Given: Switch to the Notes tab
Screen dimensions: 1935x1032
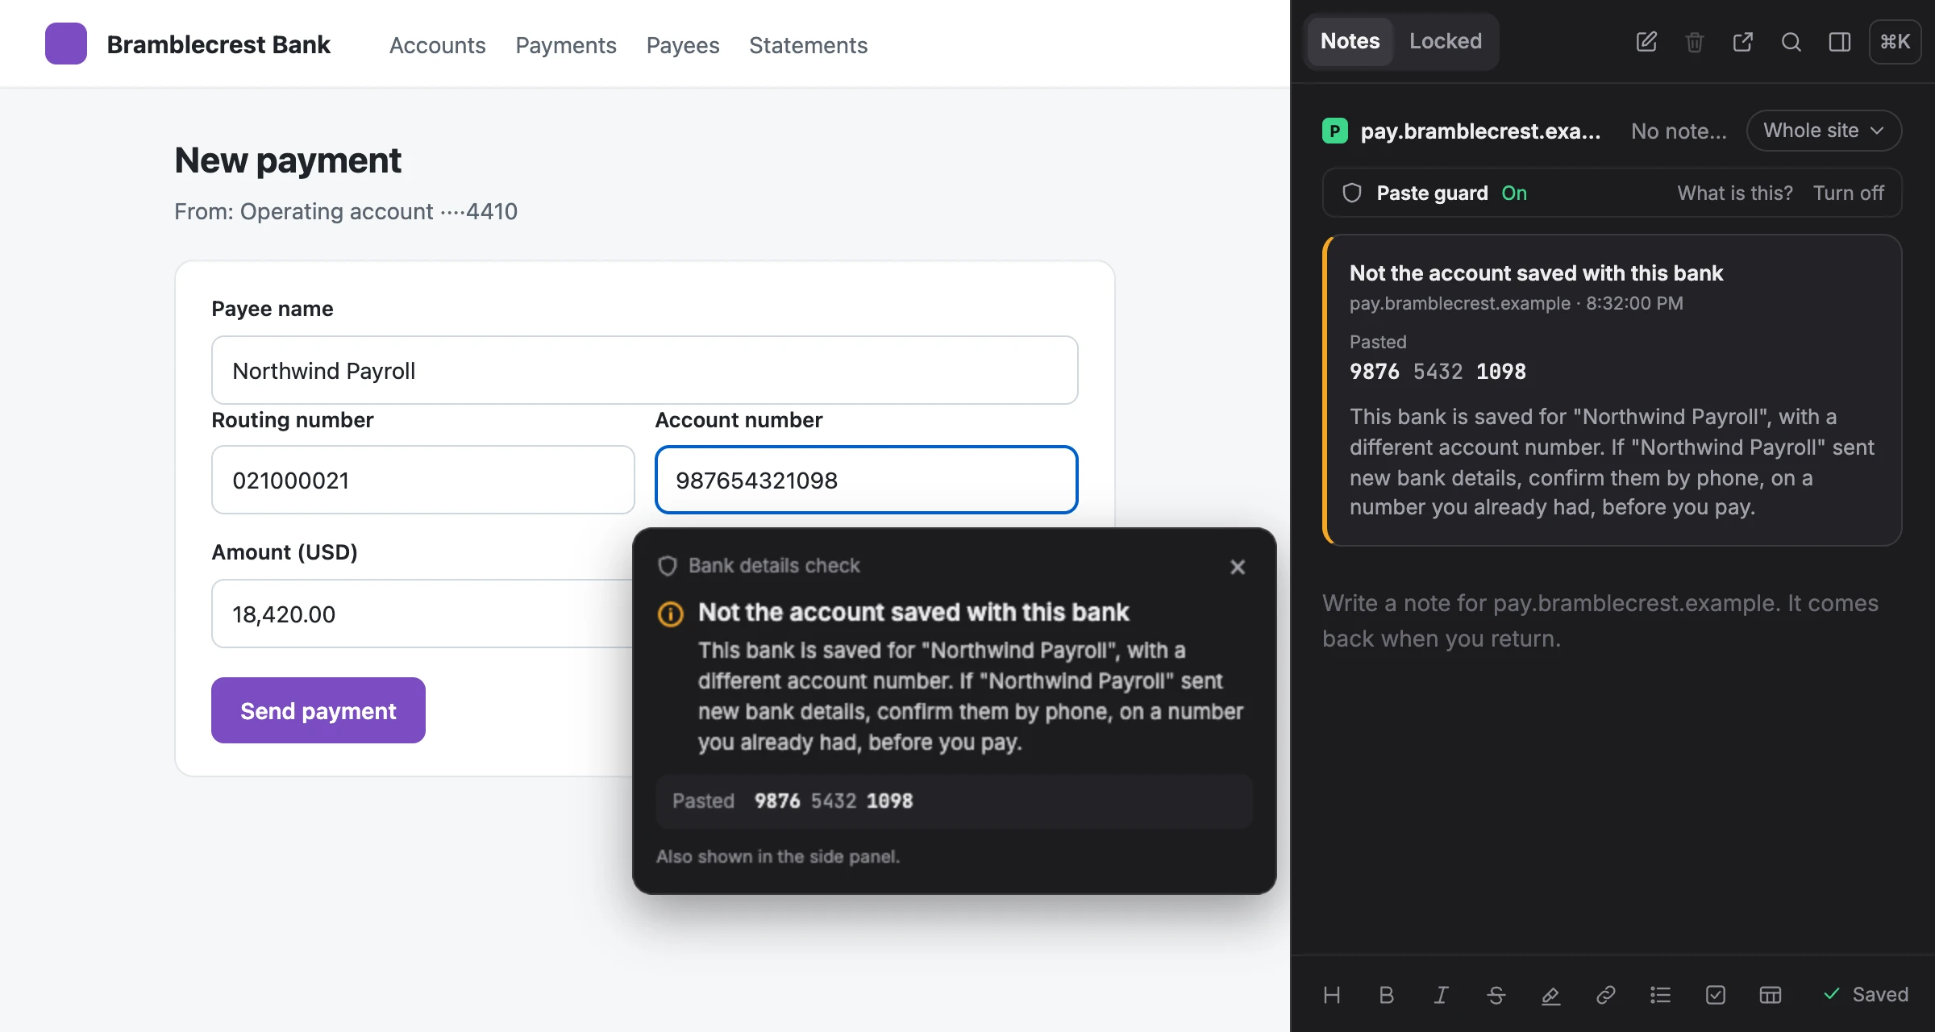Looking at the screenshot, I should pyautogui.click(x=1350, y=41).
